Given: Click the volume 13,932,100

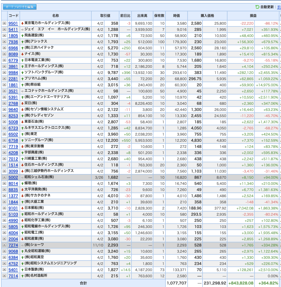Looking at the screenshot, I should click(x=143, y=73).
